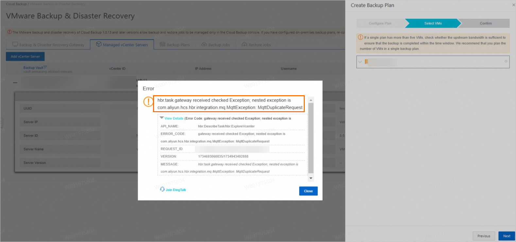The image size is (516, 242).
Task: Go to Next step in Create Backup Plan
Action: point(507,236)
